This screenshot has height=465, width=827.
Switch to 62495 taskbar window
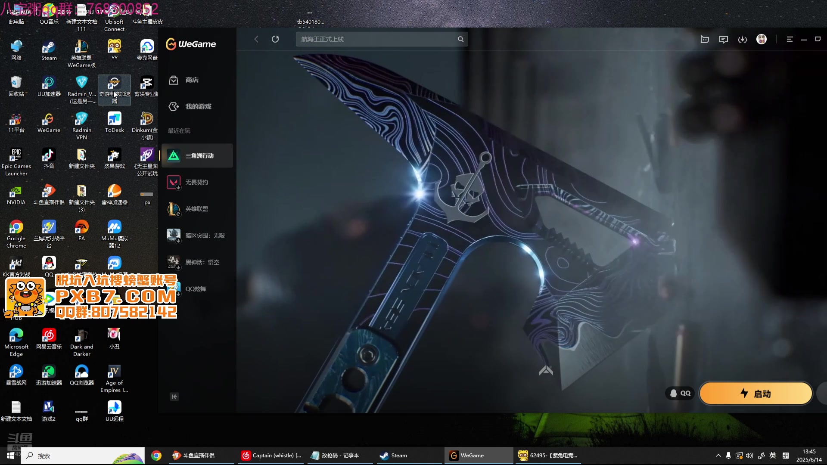(549, 456)
